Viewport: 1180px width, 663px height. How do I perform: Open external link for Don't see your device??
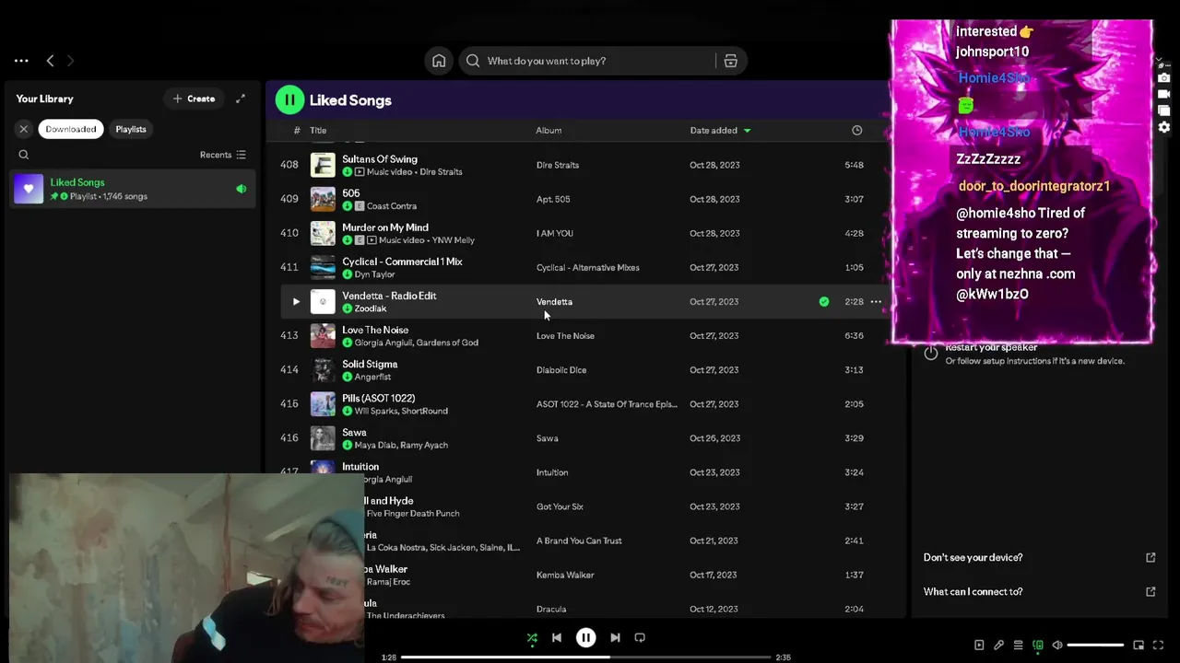coord(1150,557)
